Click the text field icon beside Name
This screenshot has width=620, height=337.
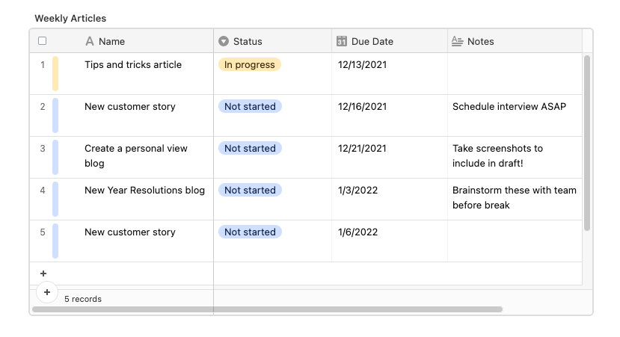click(90, 41)
